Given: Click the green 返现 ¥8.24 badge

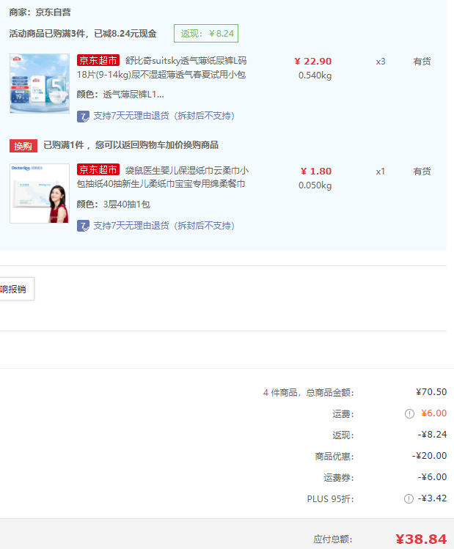Looking at the screenshot, I should (206, 33).
